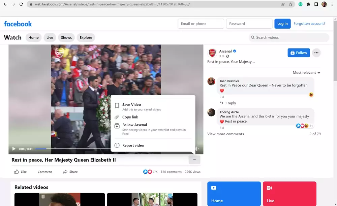Open the Chrome three-dot menu
The image size is (337, 206).
point(332,4)
